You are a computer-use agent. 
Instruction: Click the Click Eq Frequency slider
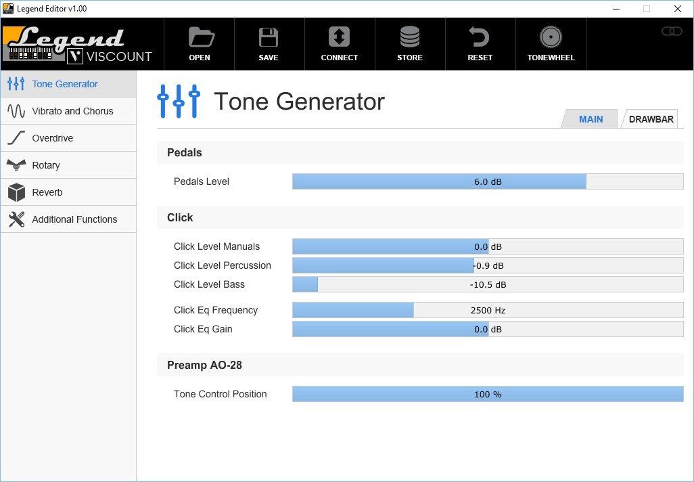click(488, 310)
